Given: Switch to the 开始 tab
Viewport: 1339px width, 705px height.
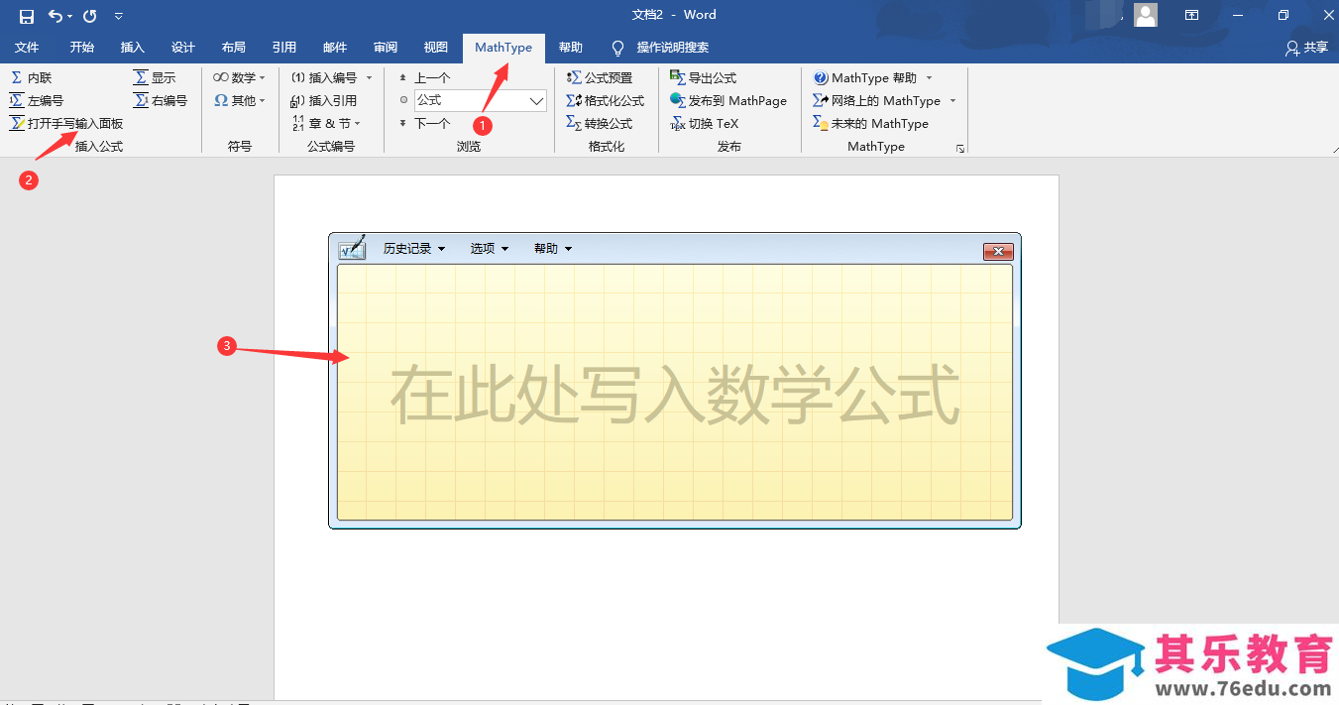Looking at the screenshot, I should (x=82, y=48).
